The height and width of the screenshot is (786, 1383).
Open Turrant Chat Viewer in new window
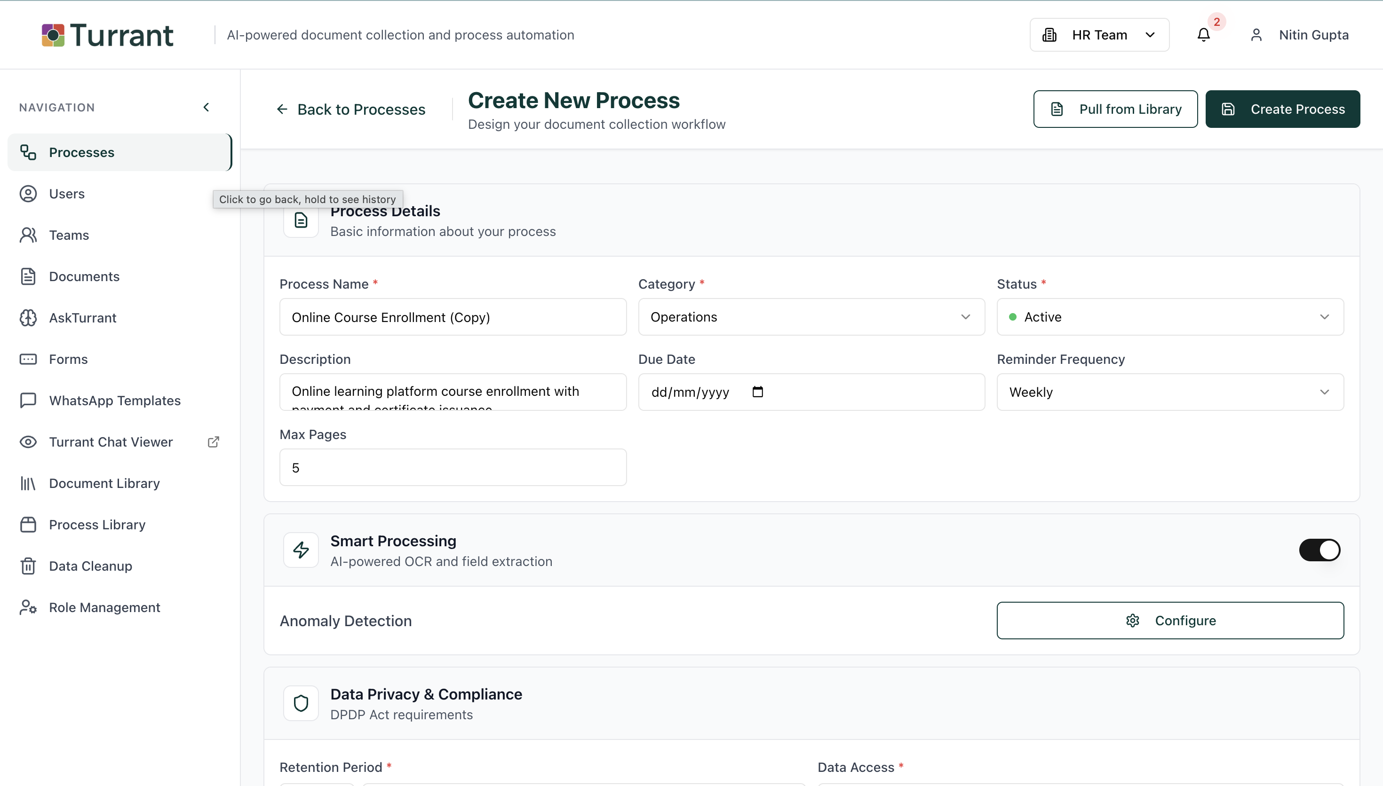click(213, 441)
